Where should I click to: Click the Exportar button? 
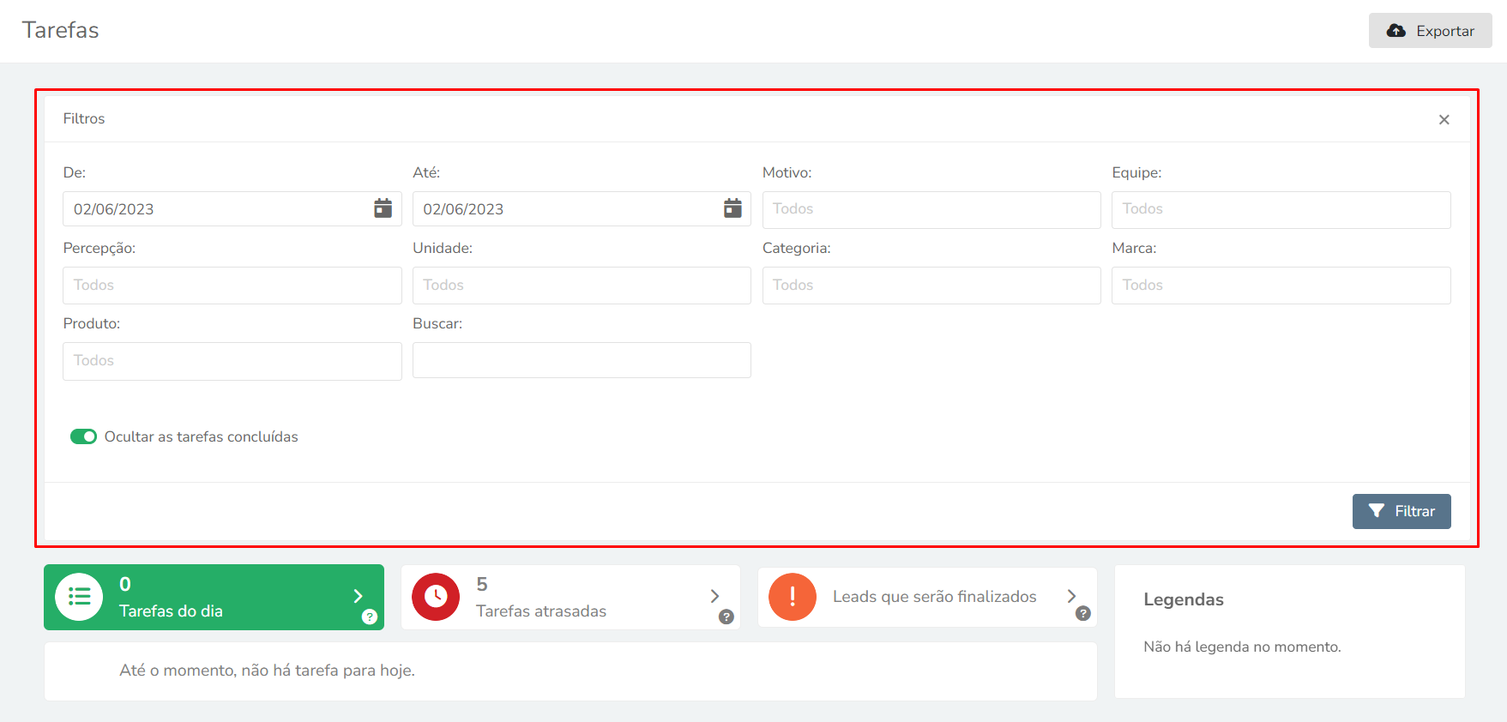pyautogui.click(x=1431, y=31)
